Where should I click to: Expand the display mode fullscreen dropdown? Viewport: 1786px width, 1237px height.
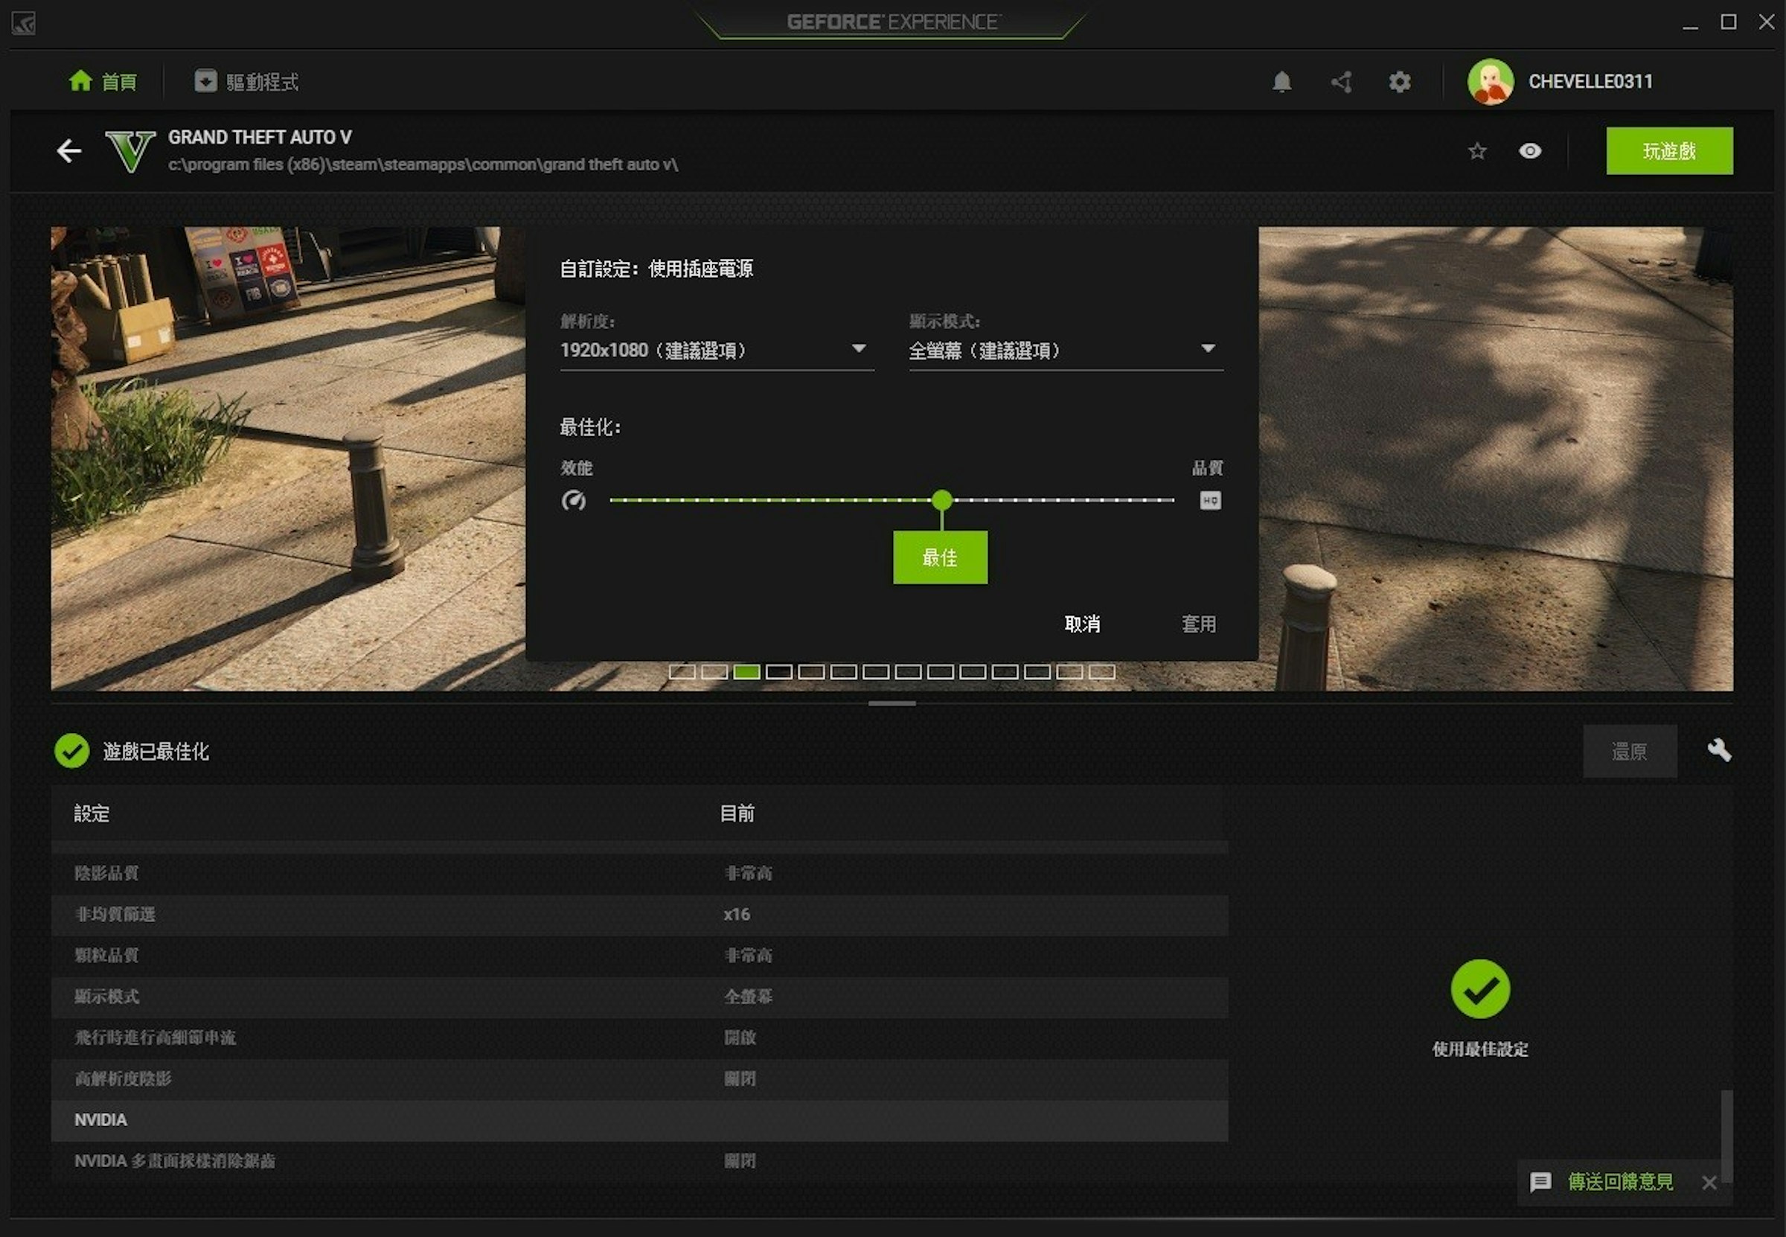click(x=1066, y=351)
